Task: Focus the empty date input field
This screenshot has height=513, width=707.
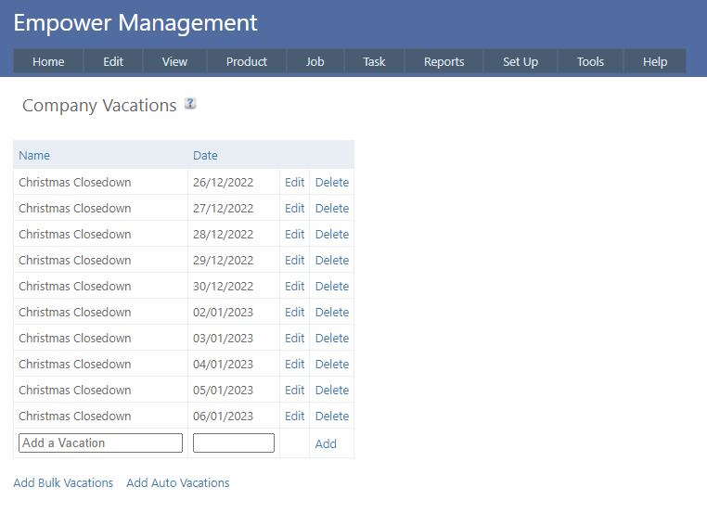Action: click(233, 443)
